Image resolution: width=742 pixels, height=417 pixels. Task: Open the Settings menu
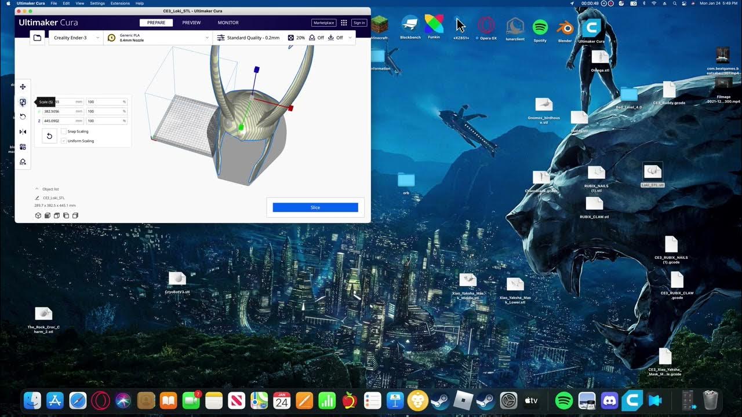point(97,3)
